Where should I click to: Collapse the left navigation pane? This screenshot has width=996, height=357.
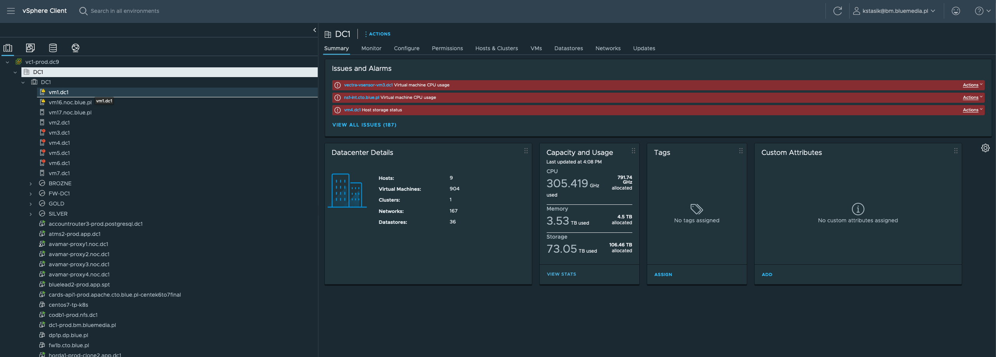click(x=315, y=30)
